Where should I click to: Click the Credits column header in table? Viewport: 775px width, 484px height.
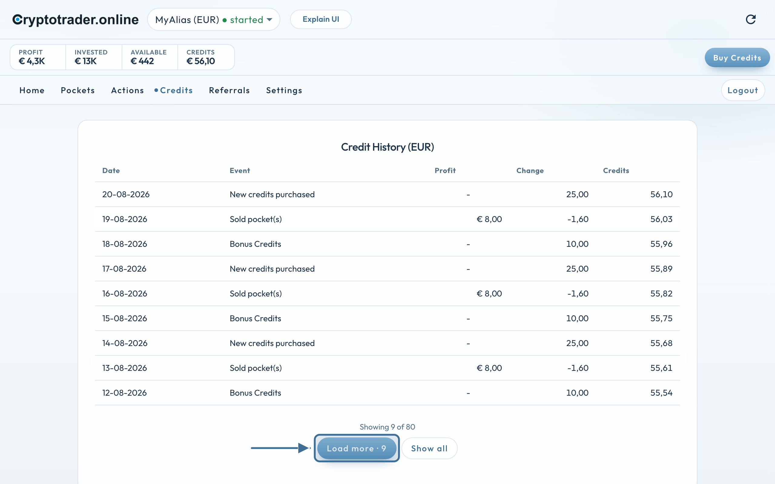pyautogui.click(x=616, y=171)
